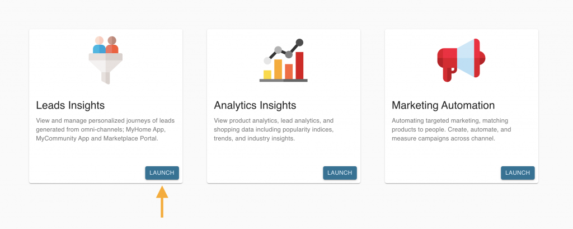Click the Marketing description about targeted campaigns
This screenshot has width=573, height=229.
pos(452,129)
